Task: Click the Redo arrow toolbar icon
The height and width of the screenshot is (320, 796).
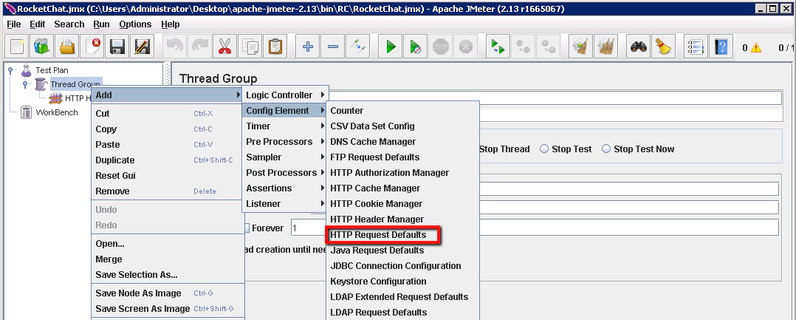Action: (x=199, y=47)
